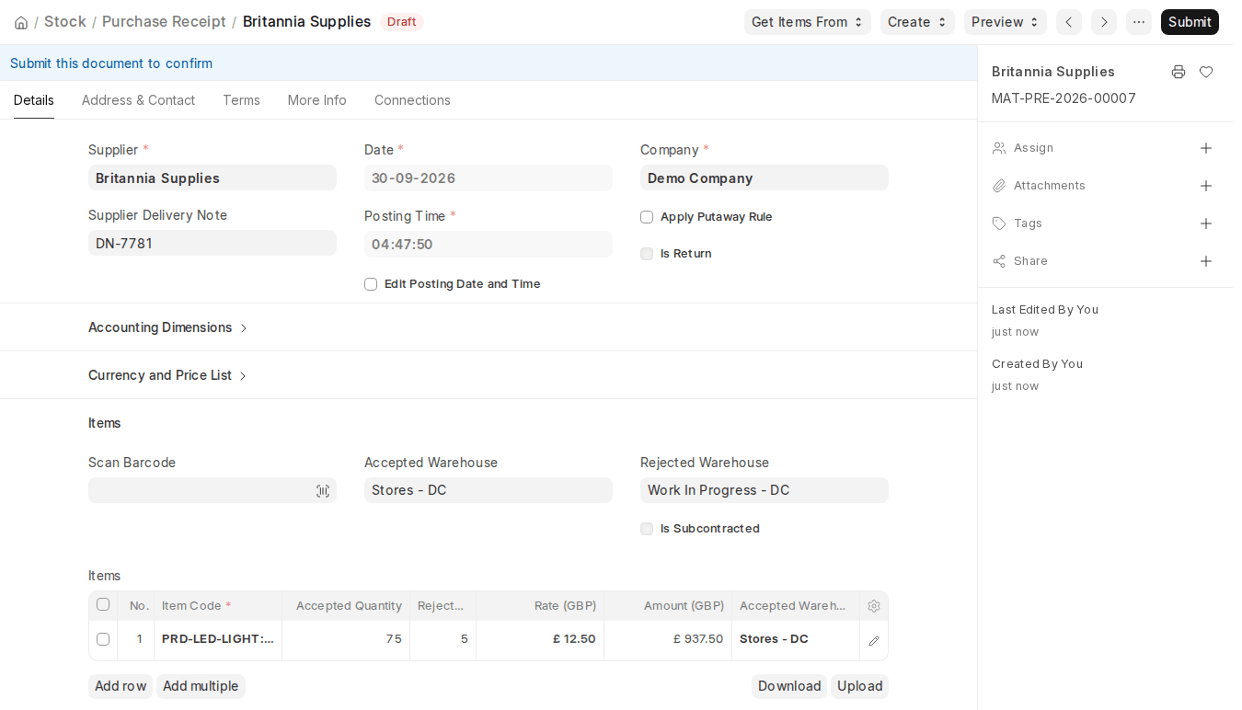Like the document with the heart icon

coord(1206,72)
